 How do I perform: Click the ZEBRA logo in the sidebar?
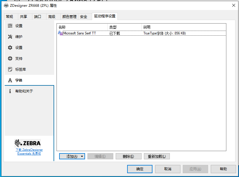click(x=28, y=143)
